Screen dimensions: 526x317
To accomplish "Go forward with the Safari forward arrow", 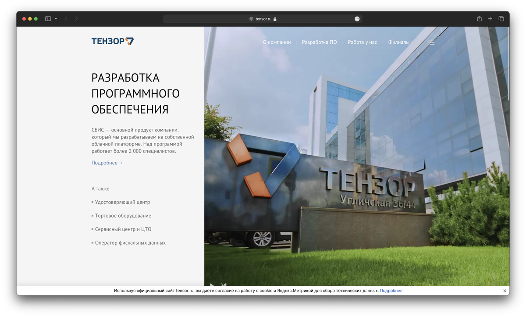I will [76, 19].
